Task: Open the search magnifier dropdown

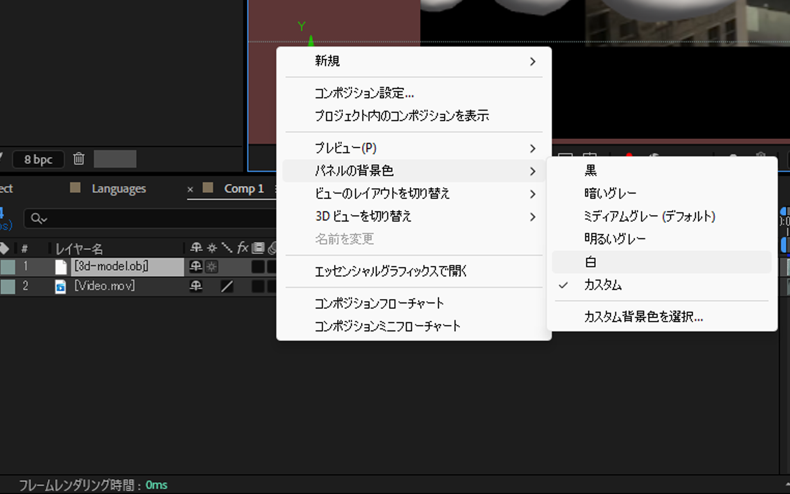Action: point(39,219)
